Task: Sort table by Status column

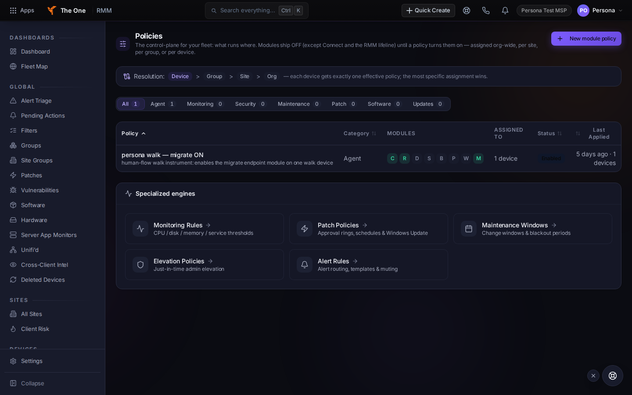Action: 549,133
